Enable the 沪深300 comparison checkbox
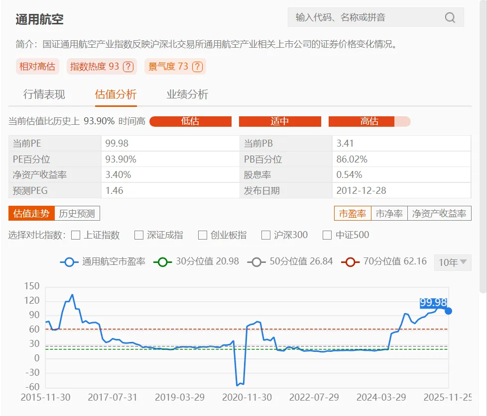Image resolution: width=487 pixels, height=416 pixels. (x=266, y=235)
